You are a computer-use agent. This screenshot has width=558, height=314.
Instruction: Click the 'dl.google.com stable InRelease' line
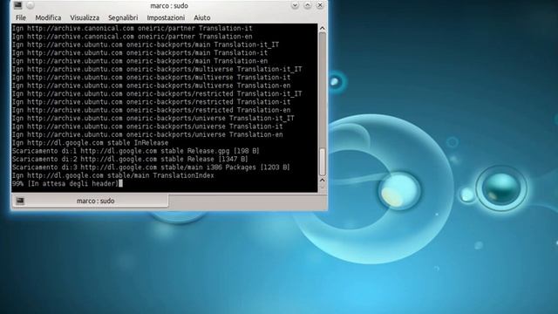tap(90, 143)
